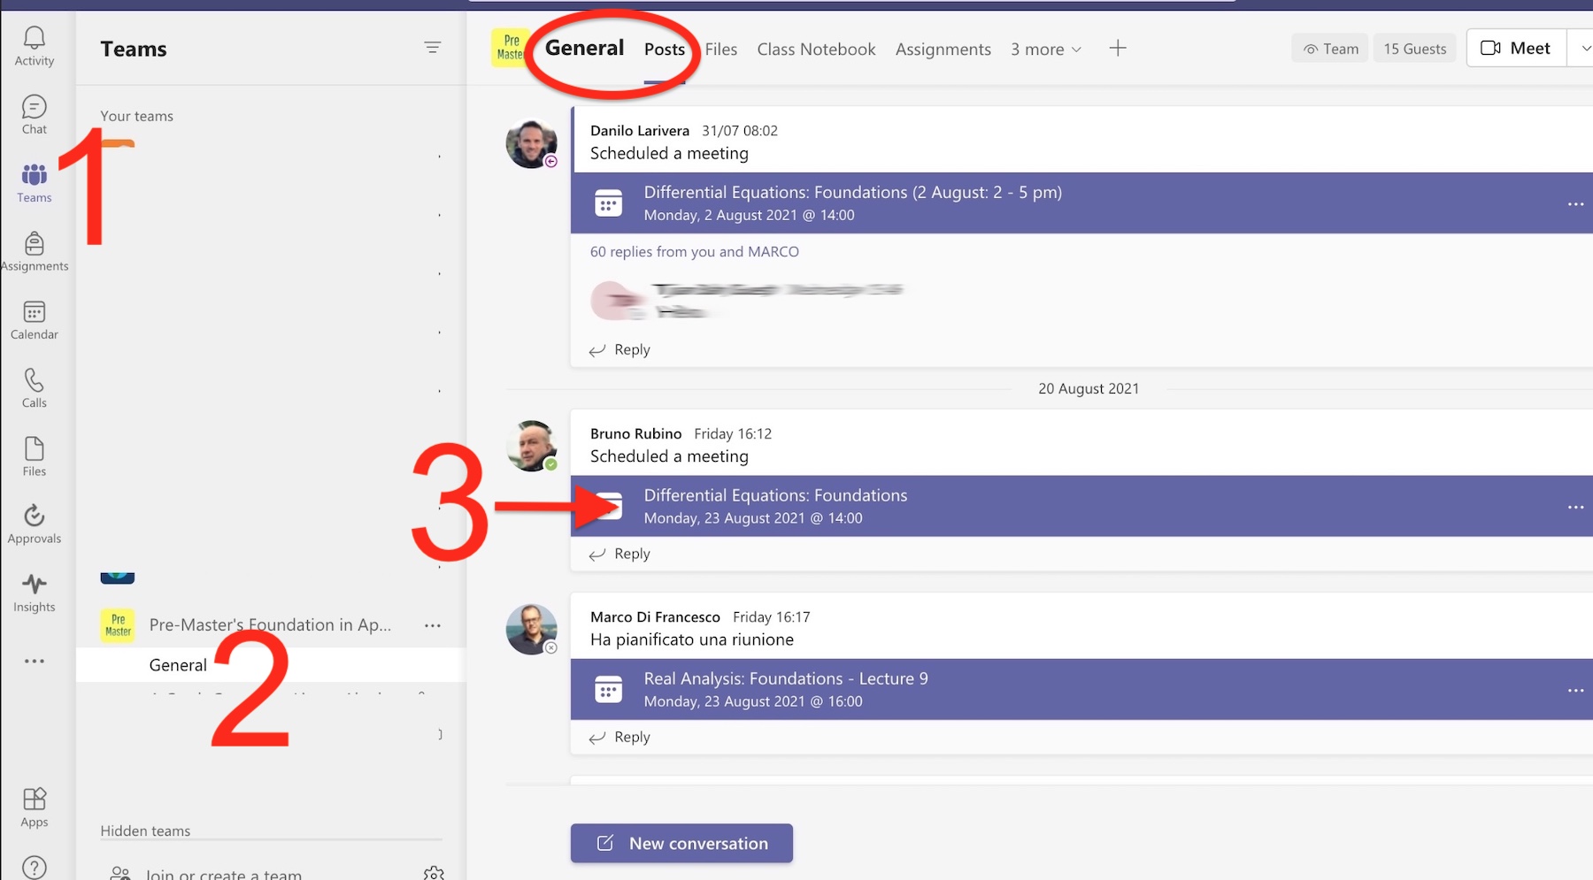Open the Files app in left rail
Image resolution: width=1593 pixels, height=880 pixels.
coord(34,456)
